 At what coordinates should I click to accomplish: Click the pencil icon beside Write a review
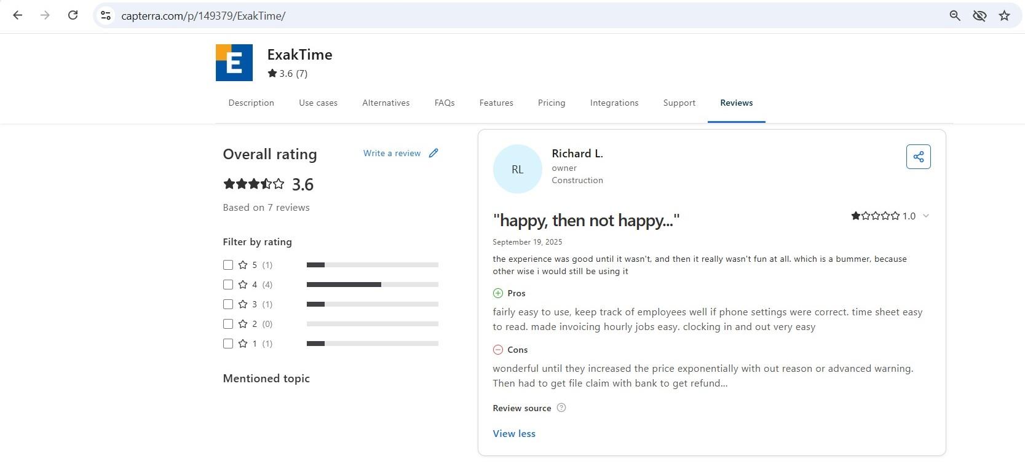point(433,153)
